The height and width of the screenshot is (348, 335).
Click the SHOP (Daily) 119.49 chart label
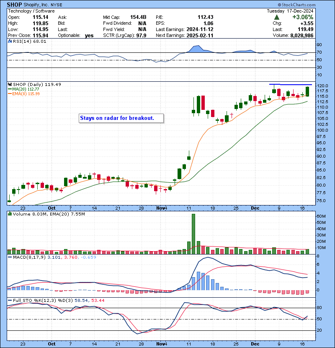[37, 84]
